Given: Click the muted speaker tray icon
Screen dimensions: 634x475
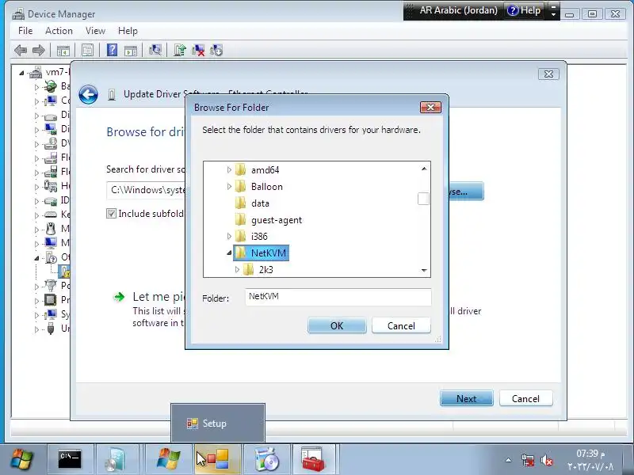Looking at the screenshot, I should coord(547,460).
